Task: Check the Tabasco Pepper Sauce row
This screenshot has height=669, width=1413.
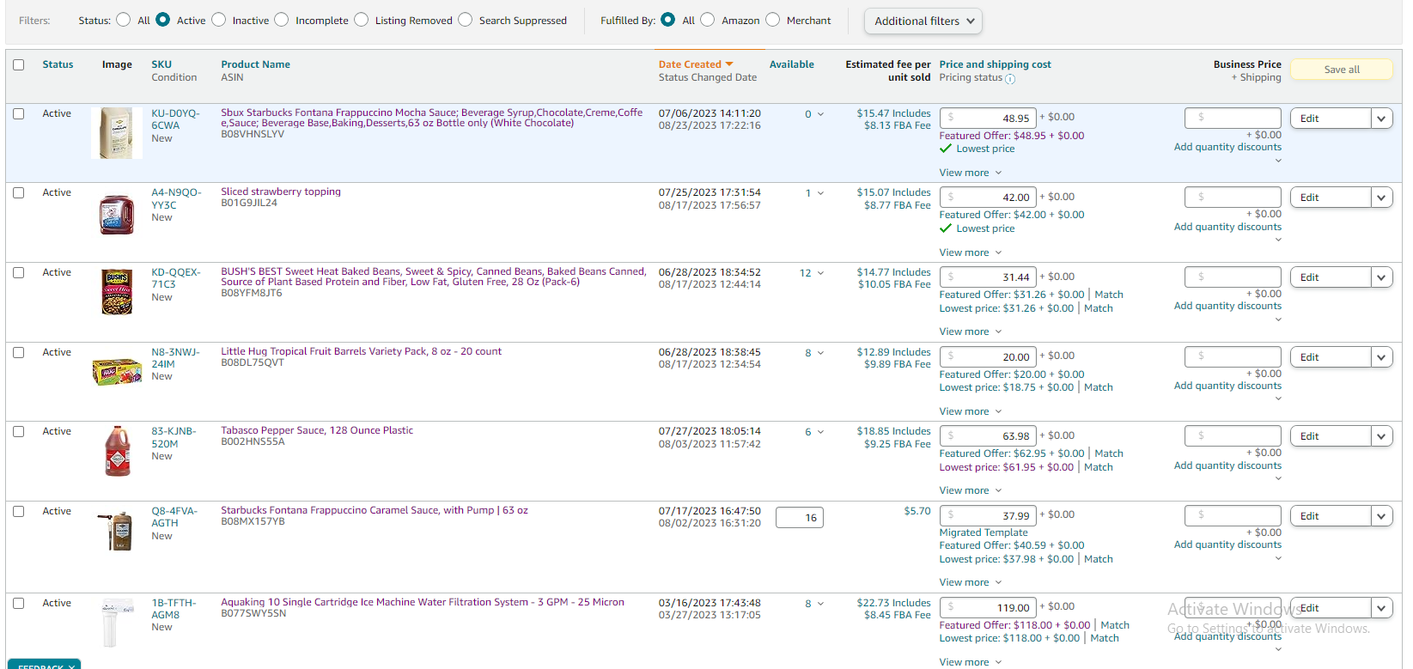Action: 19,431
